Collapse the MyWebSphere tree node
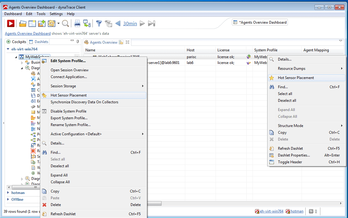This screenshot has height=218, width=348. (x=16, y=57)
